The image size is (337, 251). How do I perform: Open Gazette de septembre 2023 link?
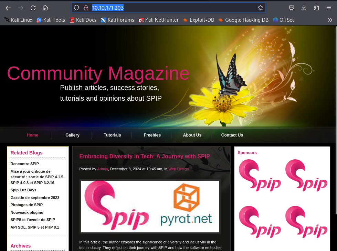click(35, 198)
